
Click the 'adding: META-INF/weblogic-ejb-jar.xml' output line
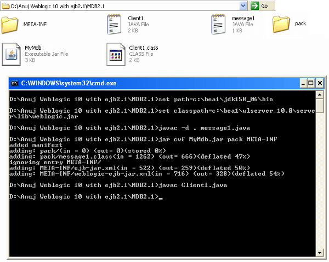point(146,174)
